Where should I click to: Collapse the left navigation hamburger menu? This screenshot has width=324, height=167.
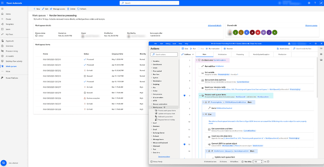click(x=2, y=8)
